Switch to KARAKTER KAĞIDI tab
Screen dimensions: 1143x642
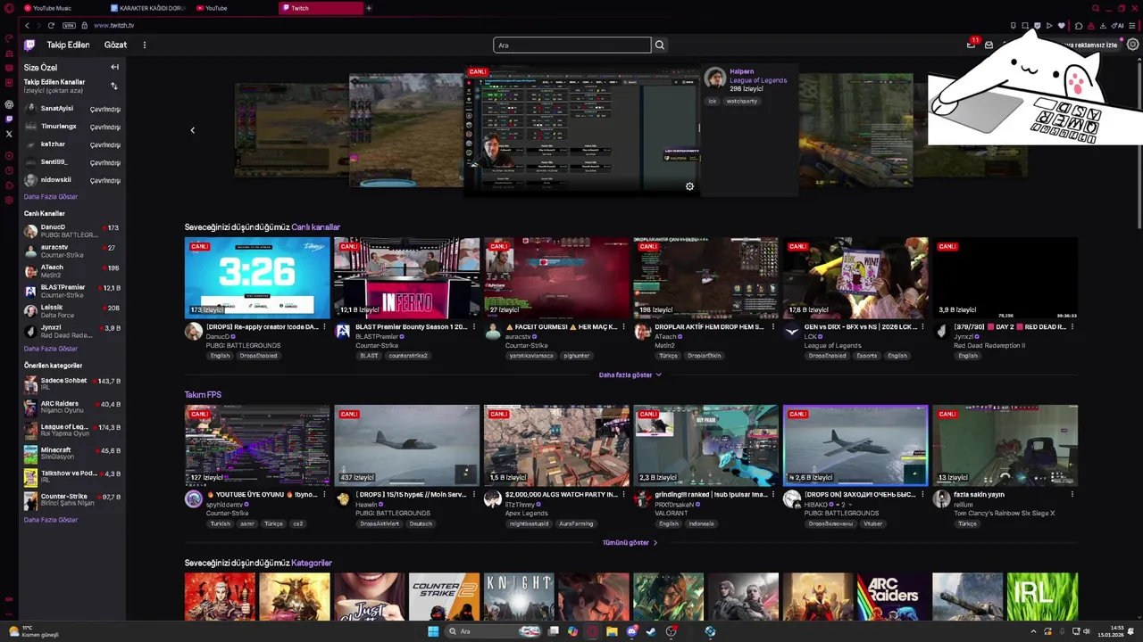click(x=148, y=8)
